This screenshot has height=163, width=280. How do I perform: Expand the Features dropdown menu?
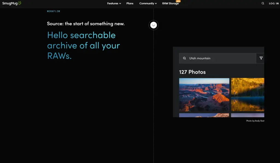(114, 4)
